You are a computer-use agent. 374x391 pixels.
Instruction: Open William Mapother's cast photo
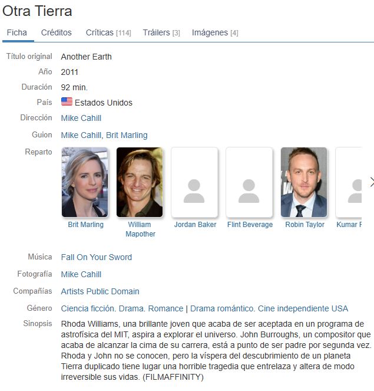pyautogui.click(x=140, y=182)
